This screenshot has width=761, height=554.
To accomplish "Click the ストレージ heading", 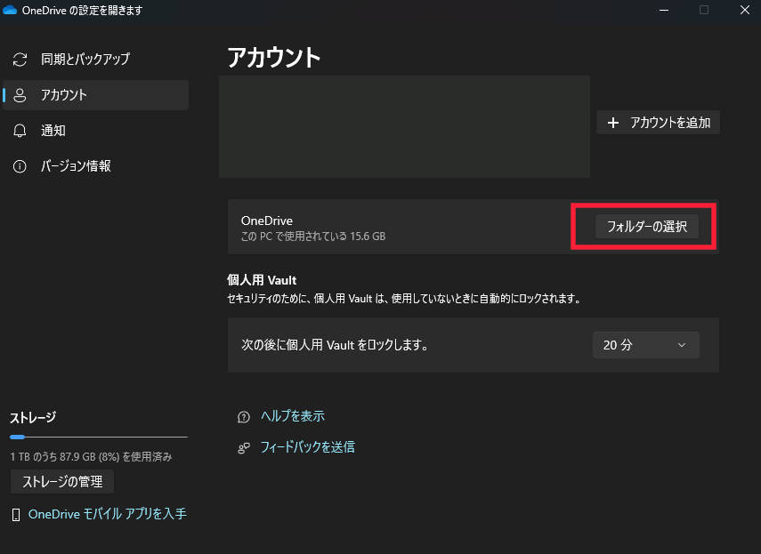I will point(33,417).
